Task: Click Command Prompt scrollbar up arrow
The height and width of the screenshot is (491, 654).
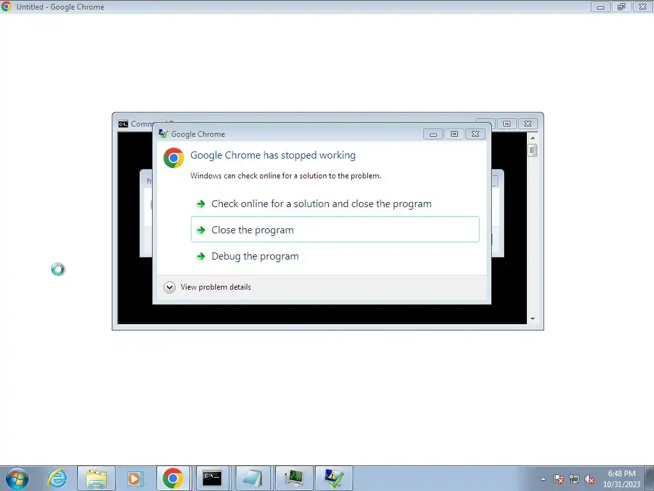Action: [533, 138]
